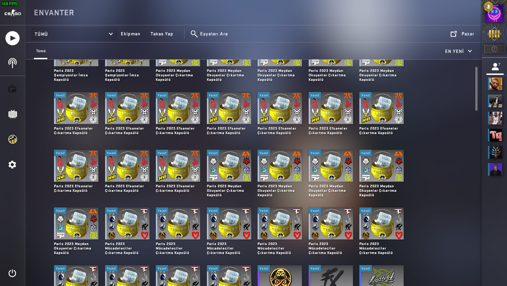Viewport: 507px width, 286px height.
Task: Switch to the Tümü tab
Action: click(41, 51)
